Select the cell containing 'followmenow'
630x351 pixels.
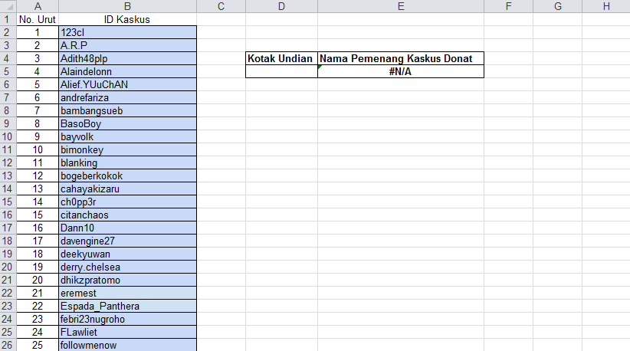pos(127,345)
